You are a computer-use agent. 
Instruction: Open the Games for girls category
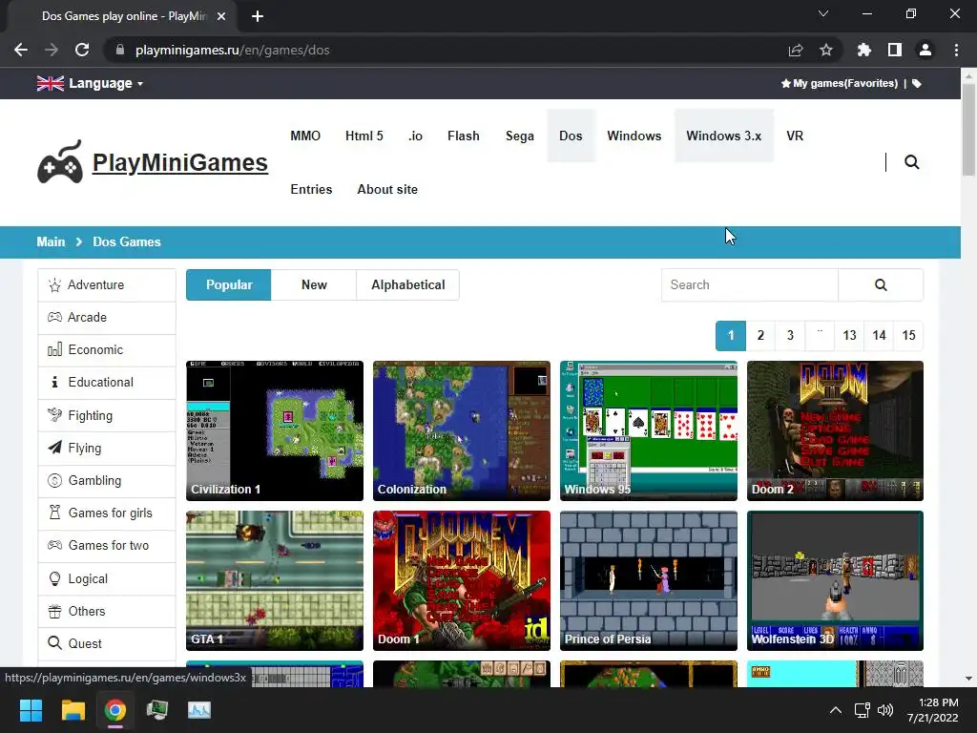pyautogui.click(x=107, y=513)
